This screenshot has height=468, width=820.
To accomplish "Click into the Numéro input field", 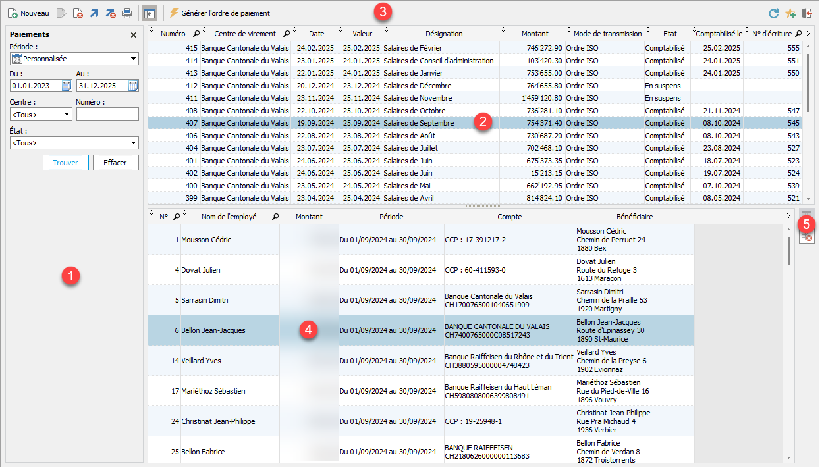I will point(107,115).
